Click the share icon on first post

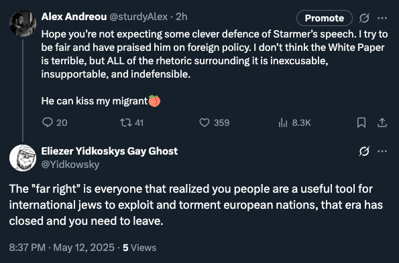pos(382,122)
